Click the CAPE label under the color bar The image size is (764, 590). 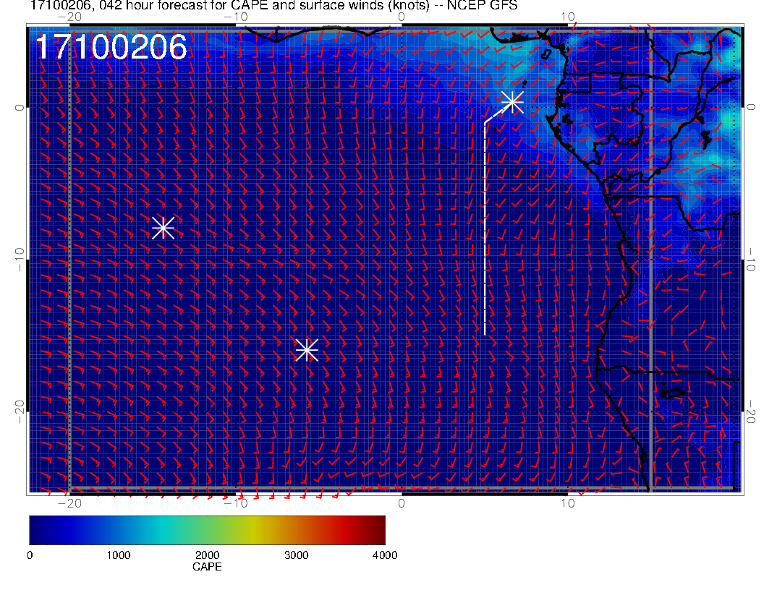pyautogui.click(x=207, y=567)
